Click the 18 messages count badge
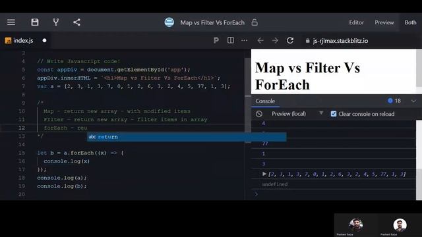 click(394, 101)
